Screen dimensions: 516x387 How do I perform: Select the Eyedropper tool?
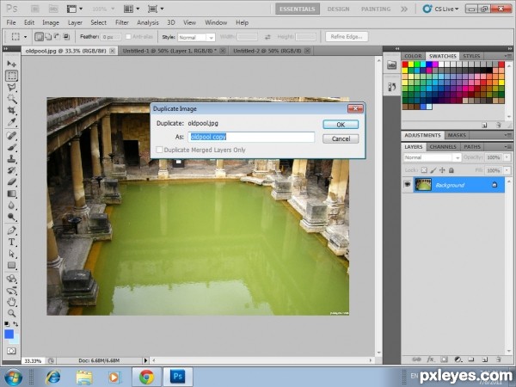tap(11, 122)
